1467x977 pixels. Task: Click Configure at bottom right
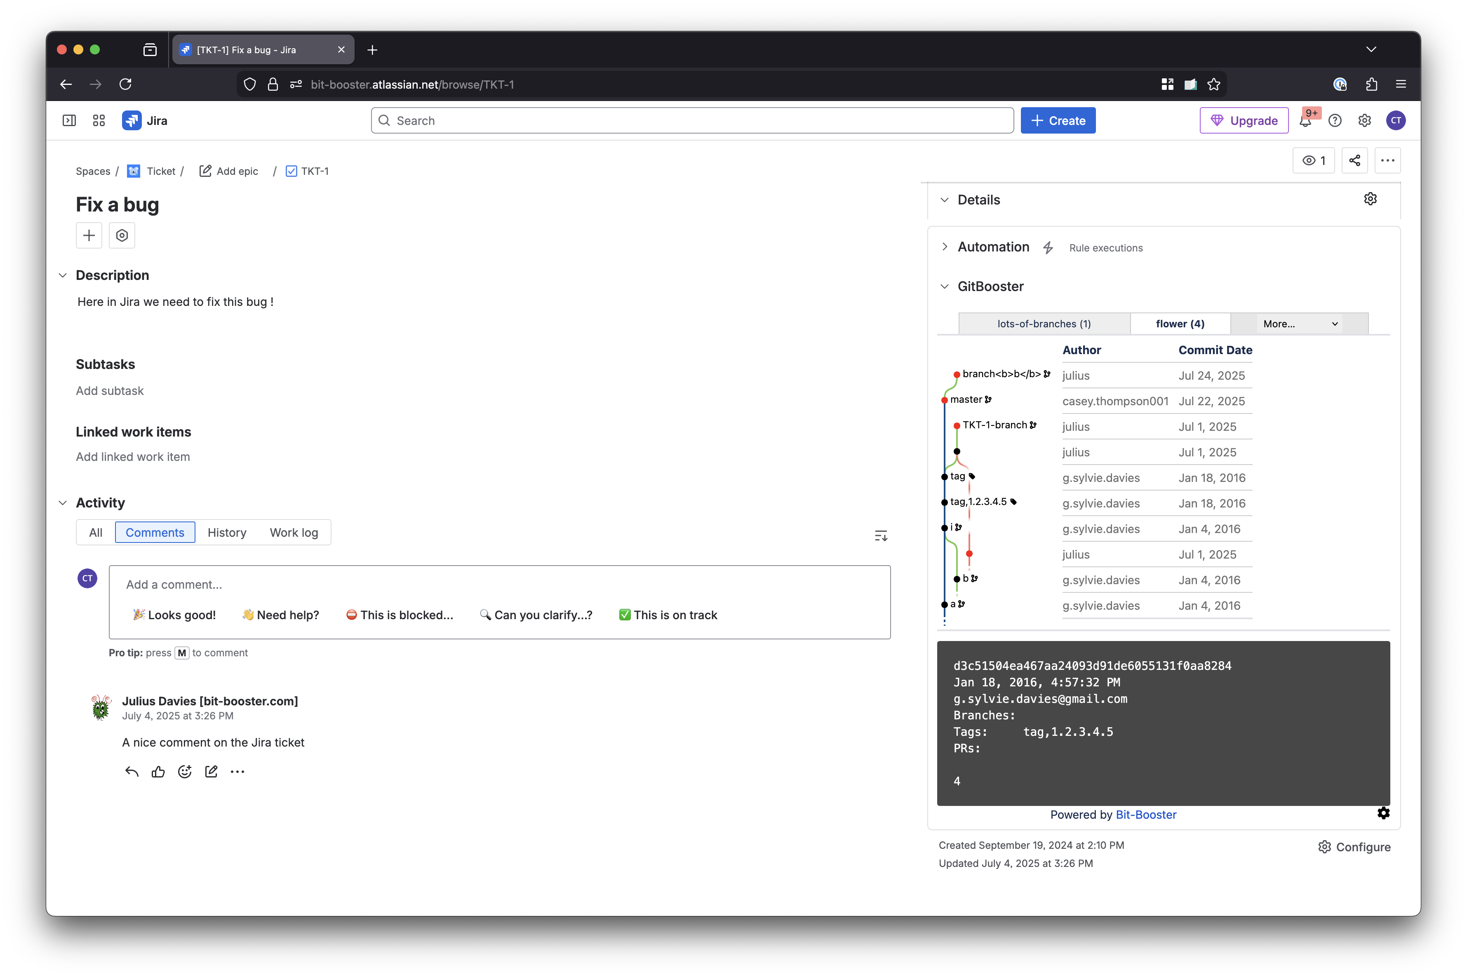click(1354, 847)
